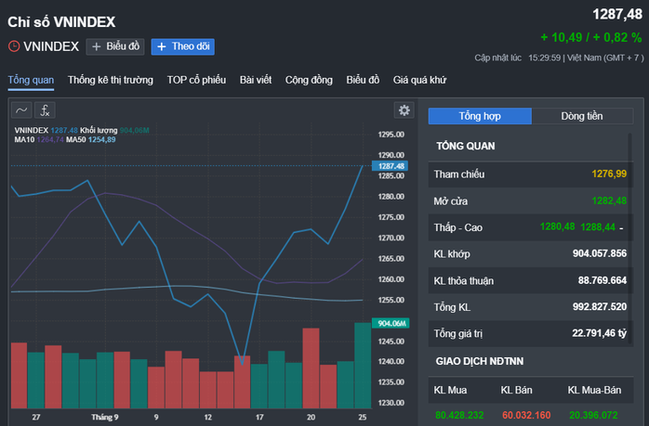This screenshot has width=649, height=426.
Task: Click the Chỉ số VNINDEX title
Action: click(x=61, y=22)
